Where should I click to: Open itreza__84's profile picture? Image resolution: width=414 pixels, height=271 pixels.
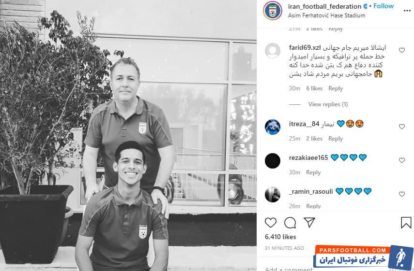273,127
